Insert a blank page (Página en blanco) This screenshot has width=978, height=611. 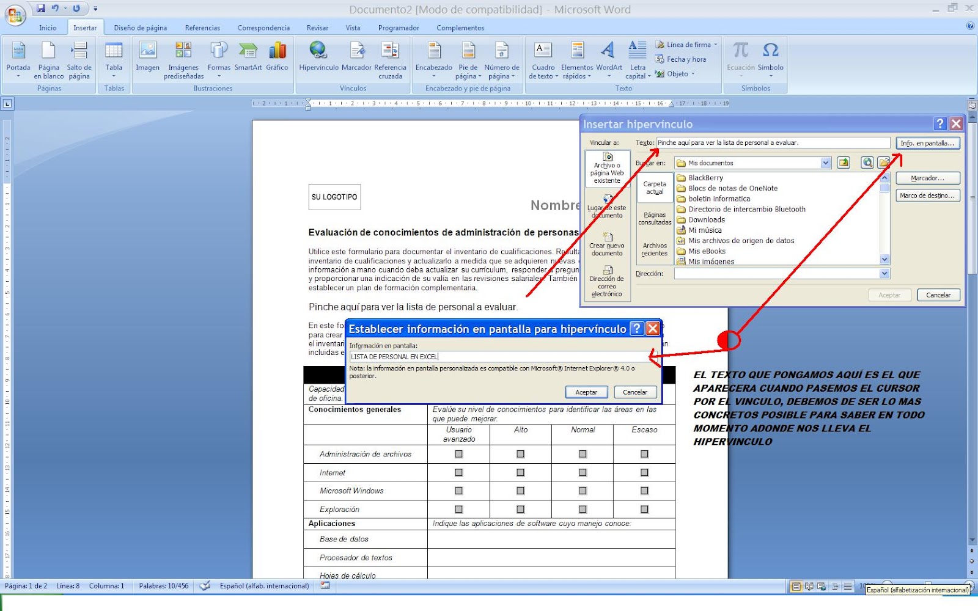pos(48,60)
